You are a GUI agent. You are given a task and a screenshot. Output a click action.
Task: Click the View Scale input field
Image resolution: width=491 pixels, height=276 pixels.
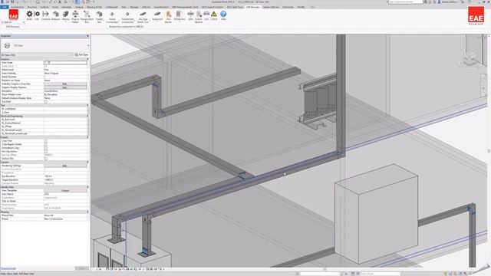click(65, 63)
